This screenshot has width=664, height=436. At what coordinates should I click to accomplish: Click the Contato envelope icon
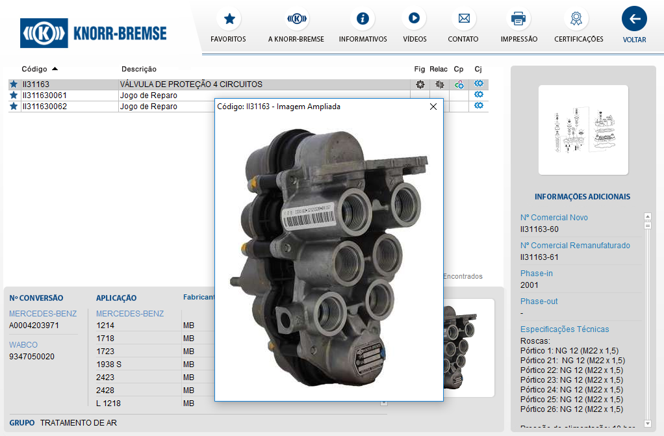pos(463,19)
